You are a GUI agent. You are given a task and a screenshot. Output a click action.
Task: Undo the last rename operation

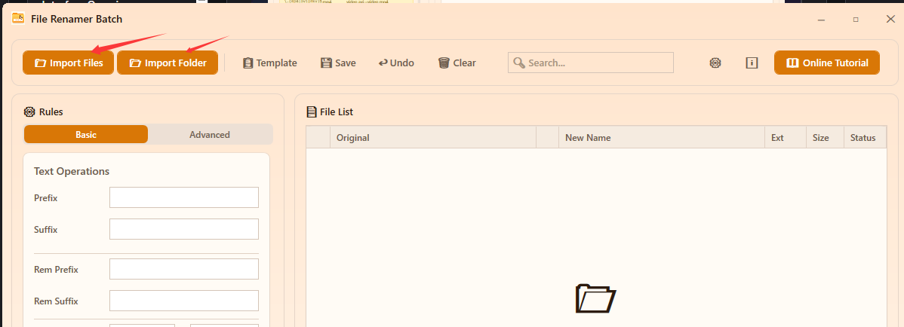[x=396, y=63]
